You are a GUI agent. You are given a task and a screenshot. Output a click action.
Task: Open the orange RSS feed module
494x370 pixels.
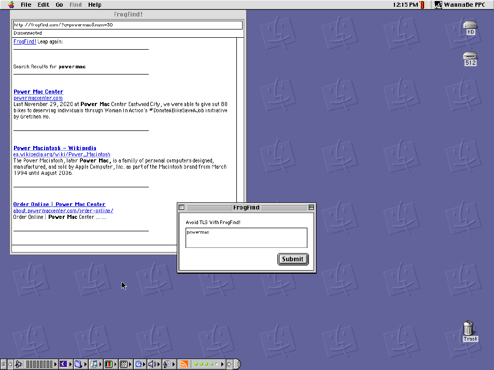[184, 364]
